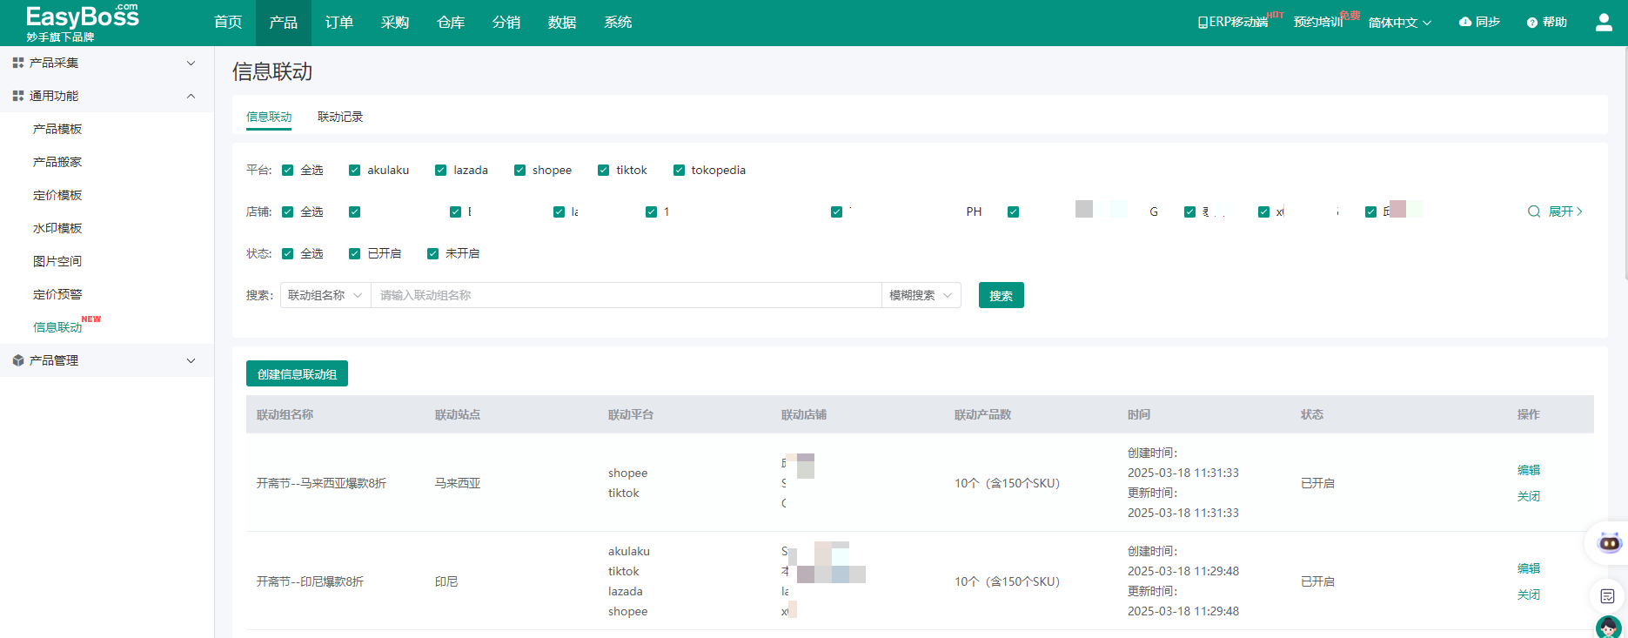Uncheck the shopee platform checkbox

pos(519,170)
